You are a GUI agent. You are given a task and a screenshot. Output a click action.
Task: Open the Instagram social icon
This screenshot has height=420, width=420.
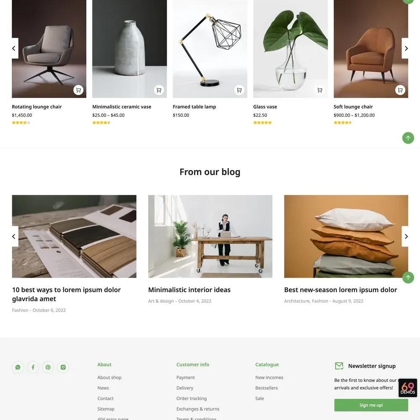coord(63,367)
